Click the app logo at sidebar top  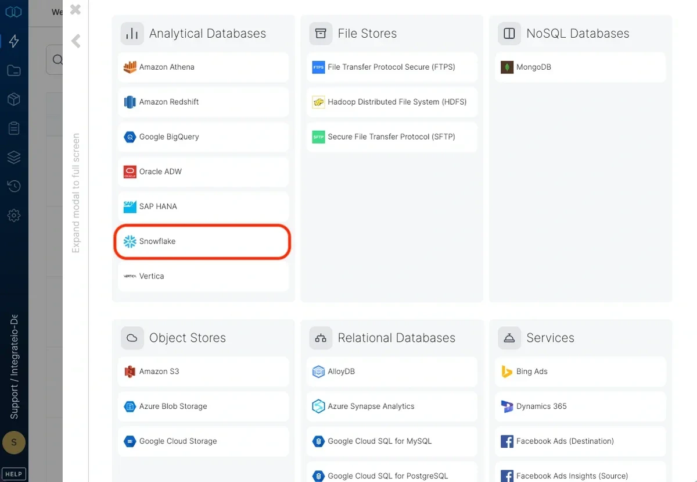coord(14,12)
